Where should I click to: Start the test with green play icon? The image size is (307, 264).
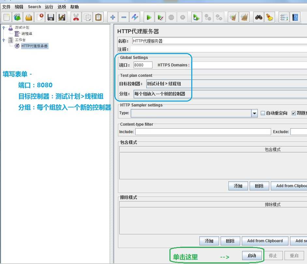click(x=149, y=17)
